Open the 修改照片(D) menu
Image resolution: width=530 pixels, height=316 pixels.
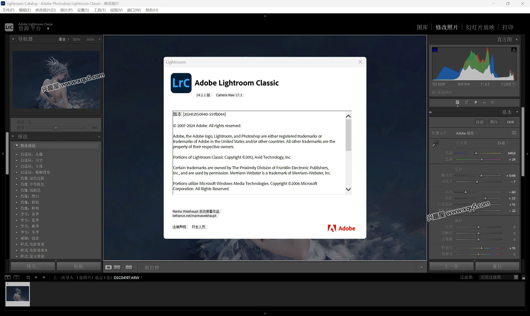pyautogui.click(x=46, y=10)
